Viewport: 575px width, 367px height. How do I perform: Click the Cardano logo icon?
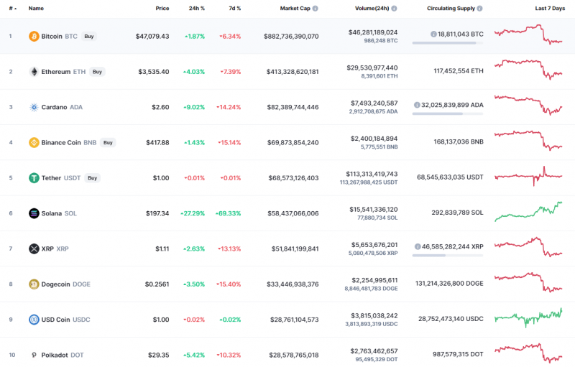[34, 107]
